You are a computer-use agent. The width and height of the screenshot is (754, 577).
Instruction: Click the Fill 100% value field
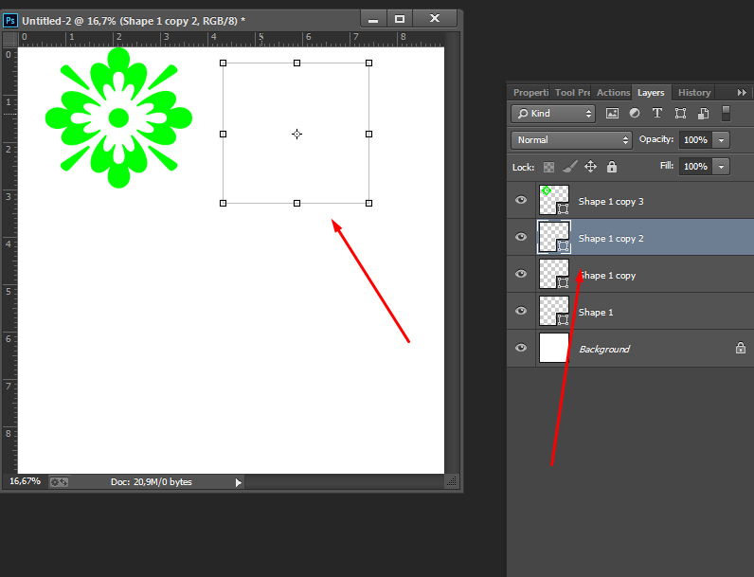(695, 167)
